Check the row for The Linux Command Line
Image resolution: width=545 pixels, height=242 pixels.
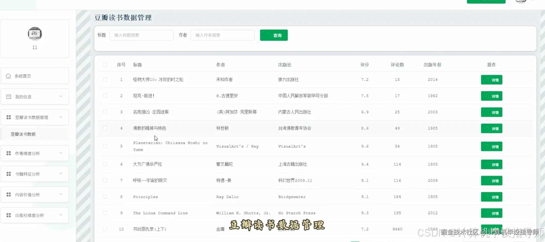pos(105,213)
